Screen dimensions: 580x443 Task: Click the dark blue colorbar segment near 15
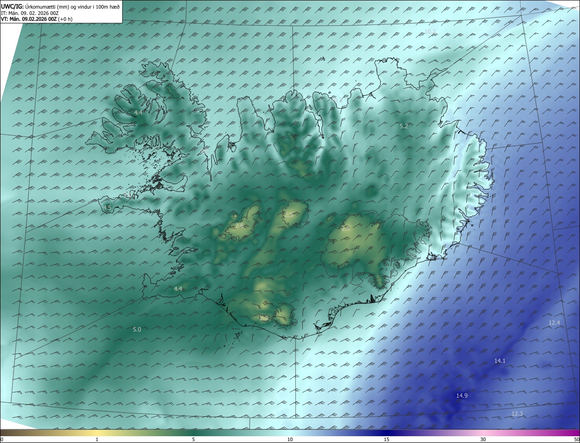click(386, 433)
